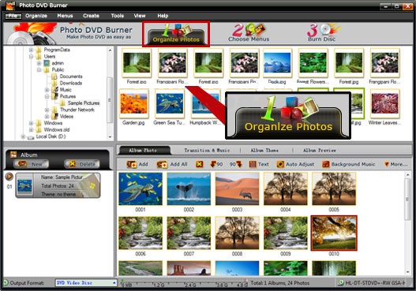The width and height of the screenshot is (416, 291).
Task: Open the Organize menu
Action: (x=36, y=16)
